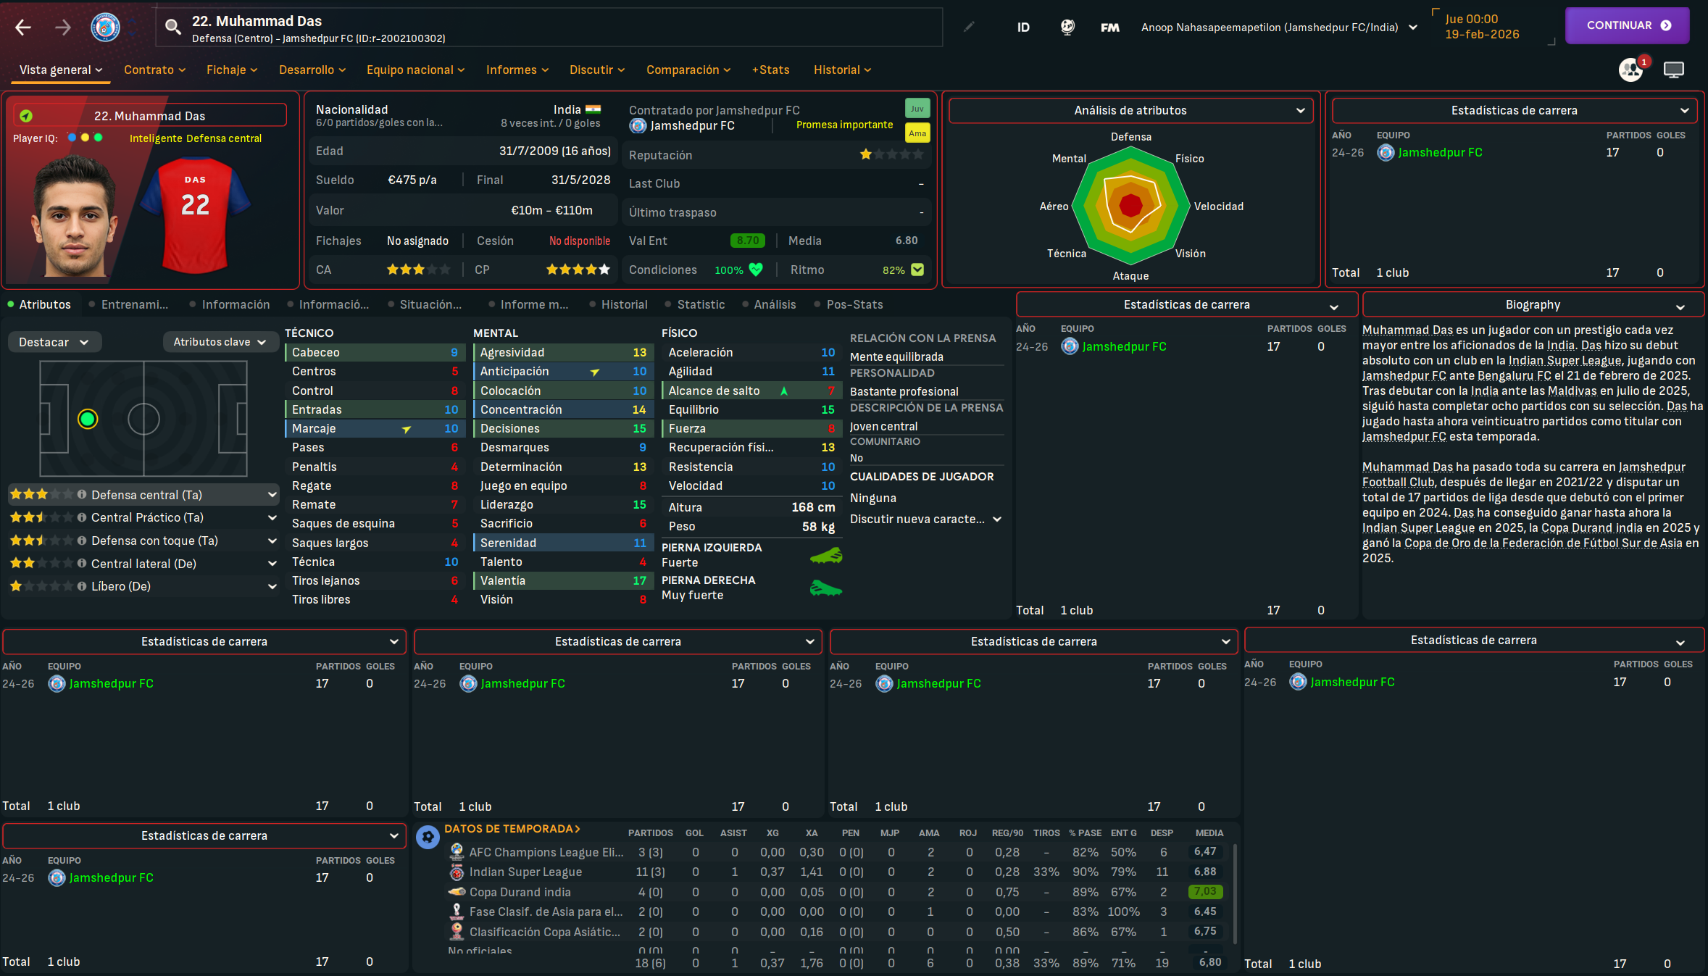Click info icon beside Líbero (De)
The width and height of the screenshot is (1708, 976).
(x=82, y=586)
